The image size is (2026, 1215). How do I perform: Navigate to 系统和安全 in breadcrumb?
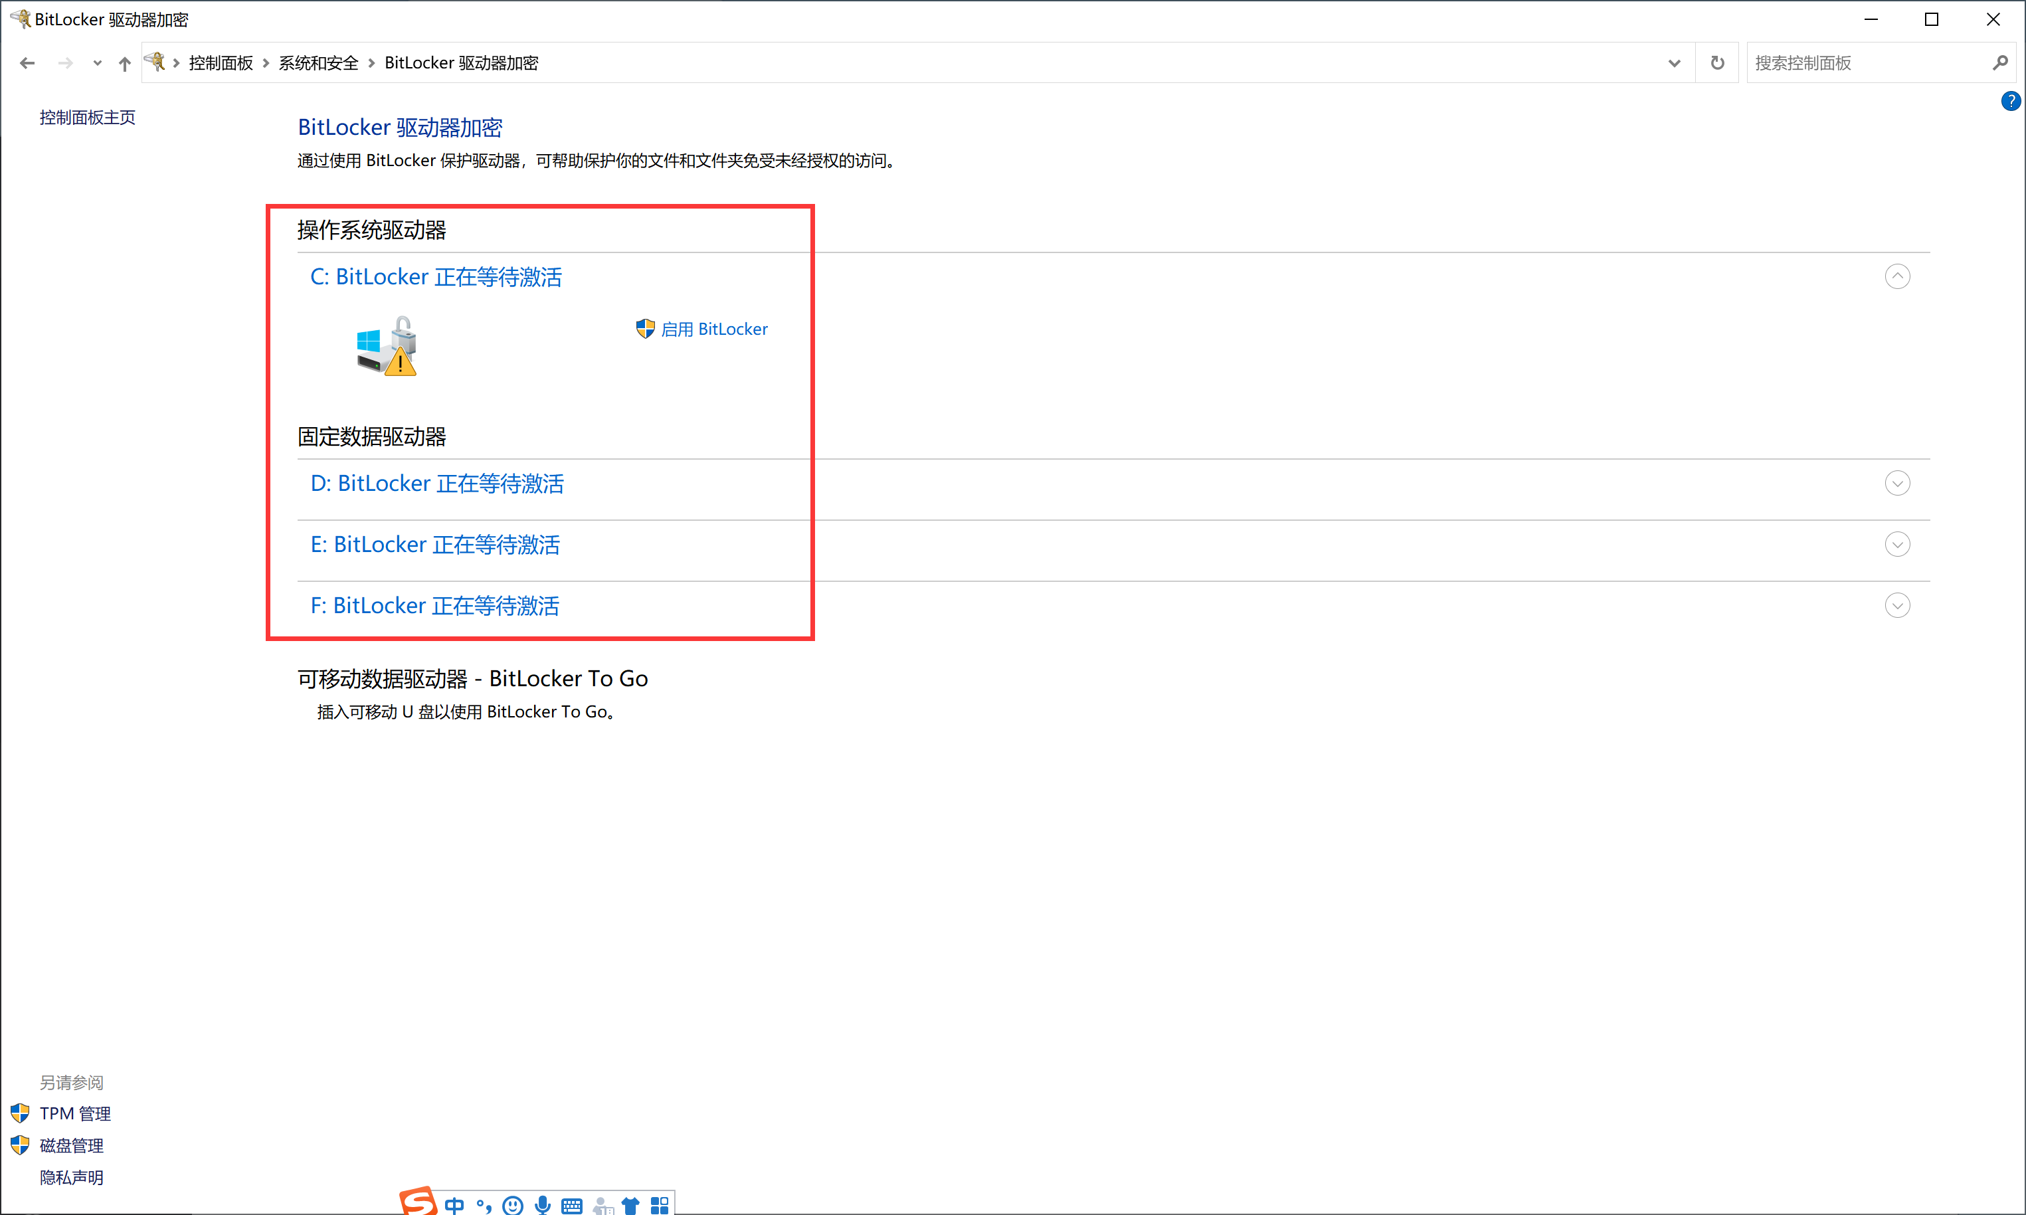tap(318, 63)
